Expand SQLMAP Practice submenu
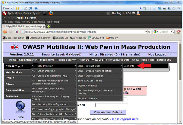The height and width of the screenshot is (125, 183). [x=99, y=85]
